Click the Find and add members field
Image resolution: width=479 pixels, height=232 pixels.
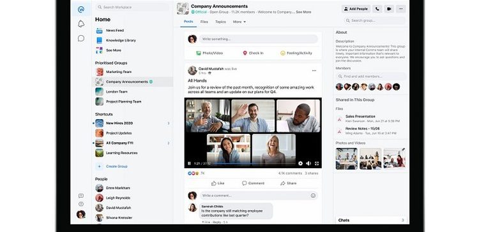(x=371, y=76)
